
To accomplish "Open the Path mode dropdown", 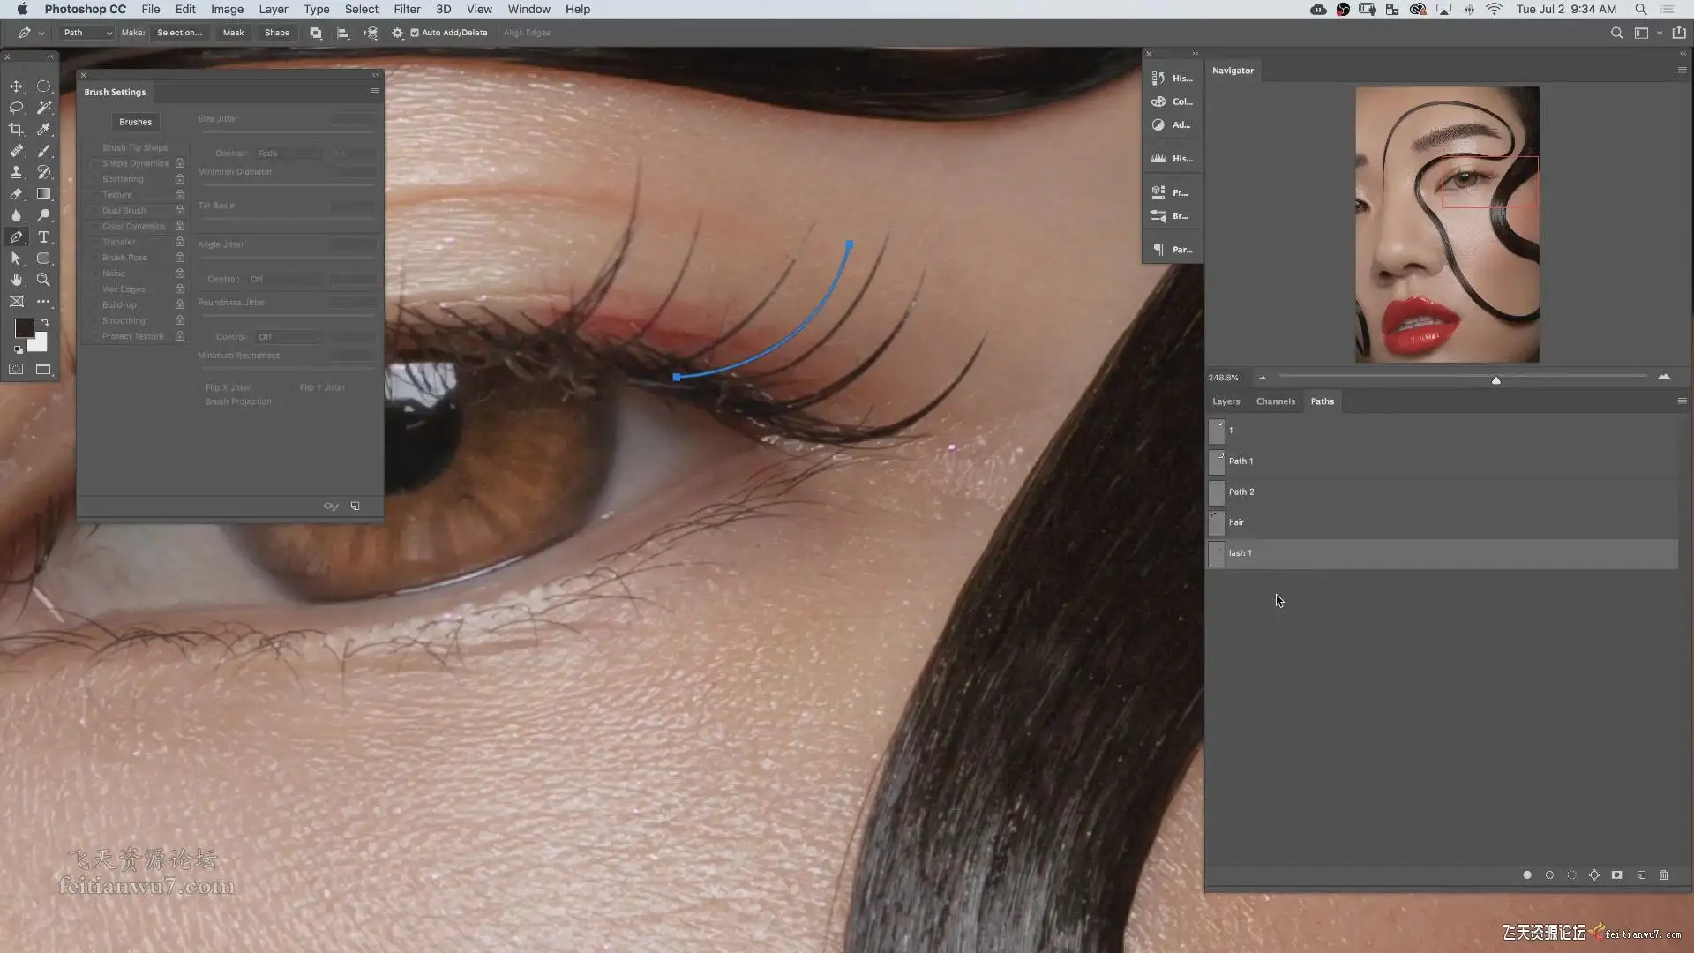I will pyautogui.click(x=87, y=33).
